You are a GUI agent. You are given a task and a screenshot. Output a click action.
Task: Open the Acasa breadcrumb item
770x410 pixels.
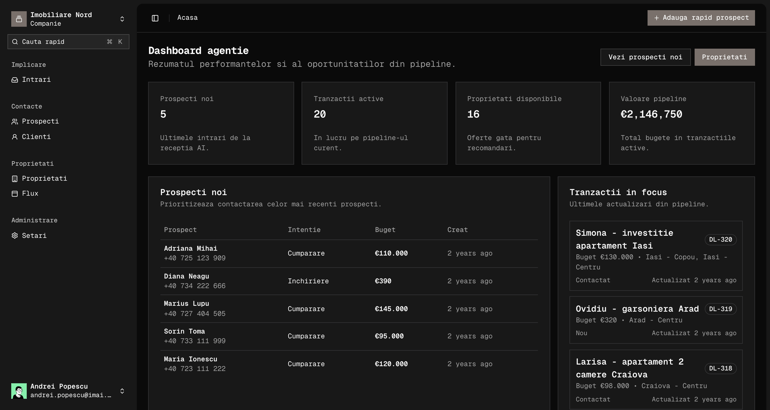tap(187, 17)
